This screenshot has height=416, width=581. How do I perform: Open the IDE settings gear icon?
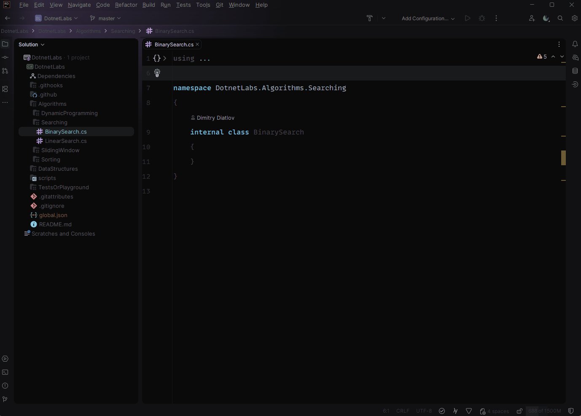(x=575, y=18)
